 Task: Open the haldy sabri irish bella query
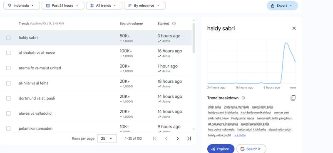tap(251, 129)
